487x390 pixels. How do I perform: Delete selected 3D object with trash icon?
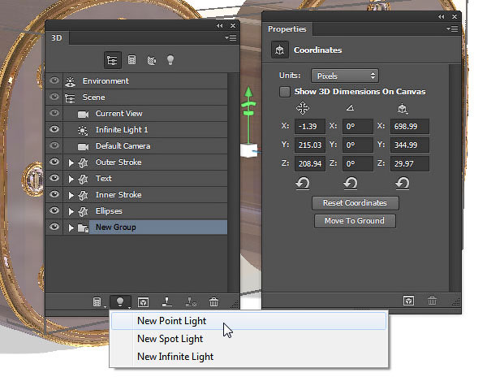(214, 301)
